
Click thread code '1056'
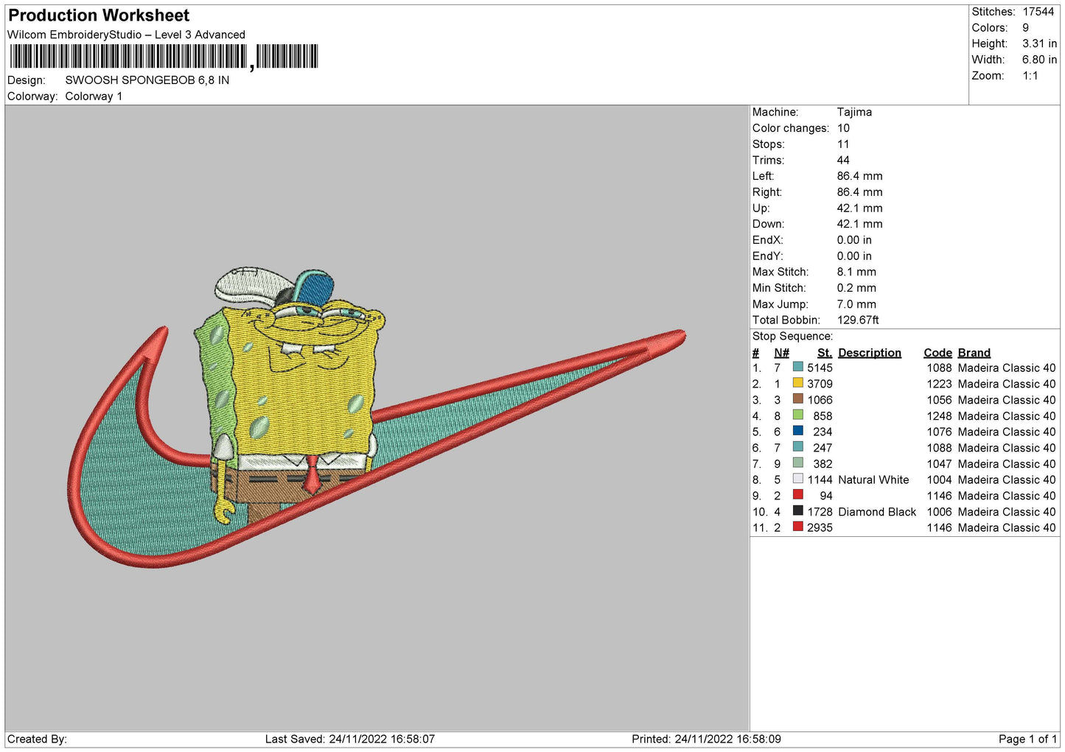click(939, 400)
